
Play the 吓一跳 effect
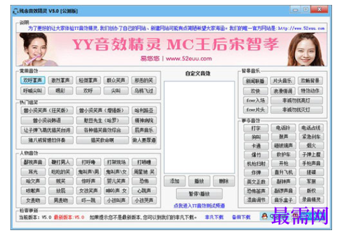pyautogui.click(x=88, y=200)
